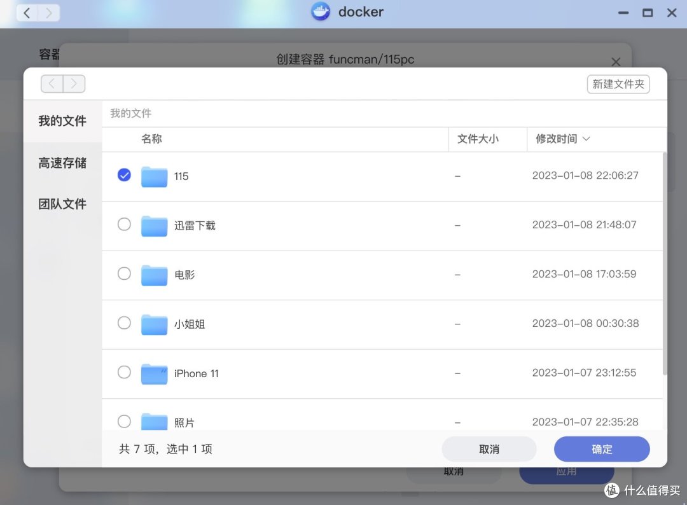
Task: Click the iPhone 11 folder icon
Action: (x=153, y=373)
